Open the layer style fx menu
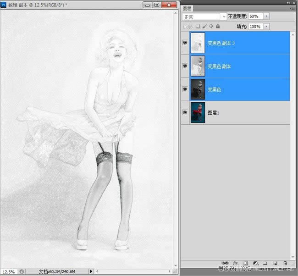The width and height of the screenshot is (298, 276). [x=235, y=263]
